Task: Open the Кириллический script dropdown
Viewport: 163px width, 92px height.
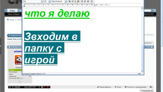Action: pos(66,1)
